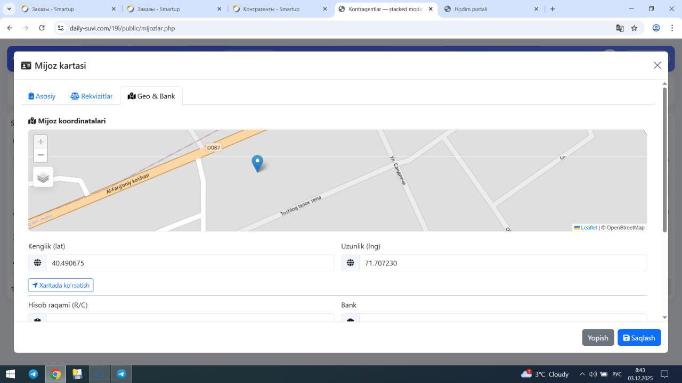This screenshot has width=682, height=383.
Task: Open the taskbar clock showing 8:43
Action: [x=640, y=374]
